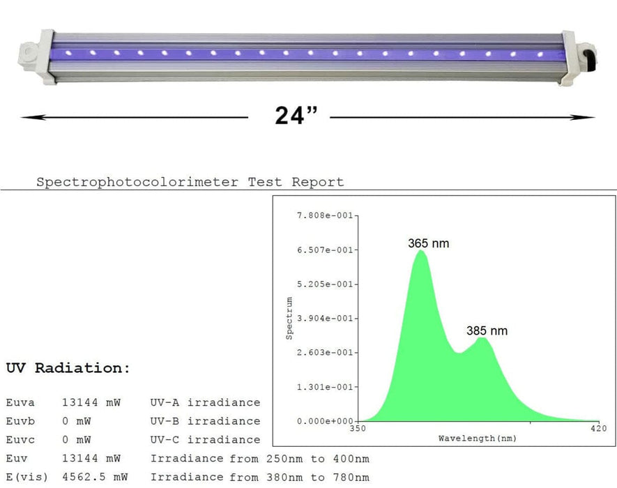Select the UV Radiation: heading
This screenshot has width=617, height=488.
click(x=68, y=369)
